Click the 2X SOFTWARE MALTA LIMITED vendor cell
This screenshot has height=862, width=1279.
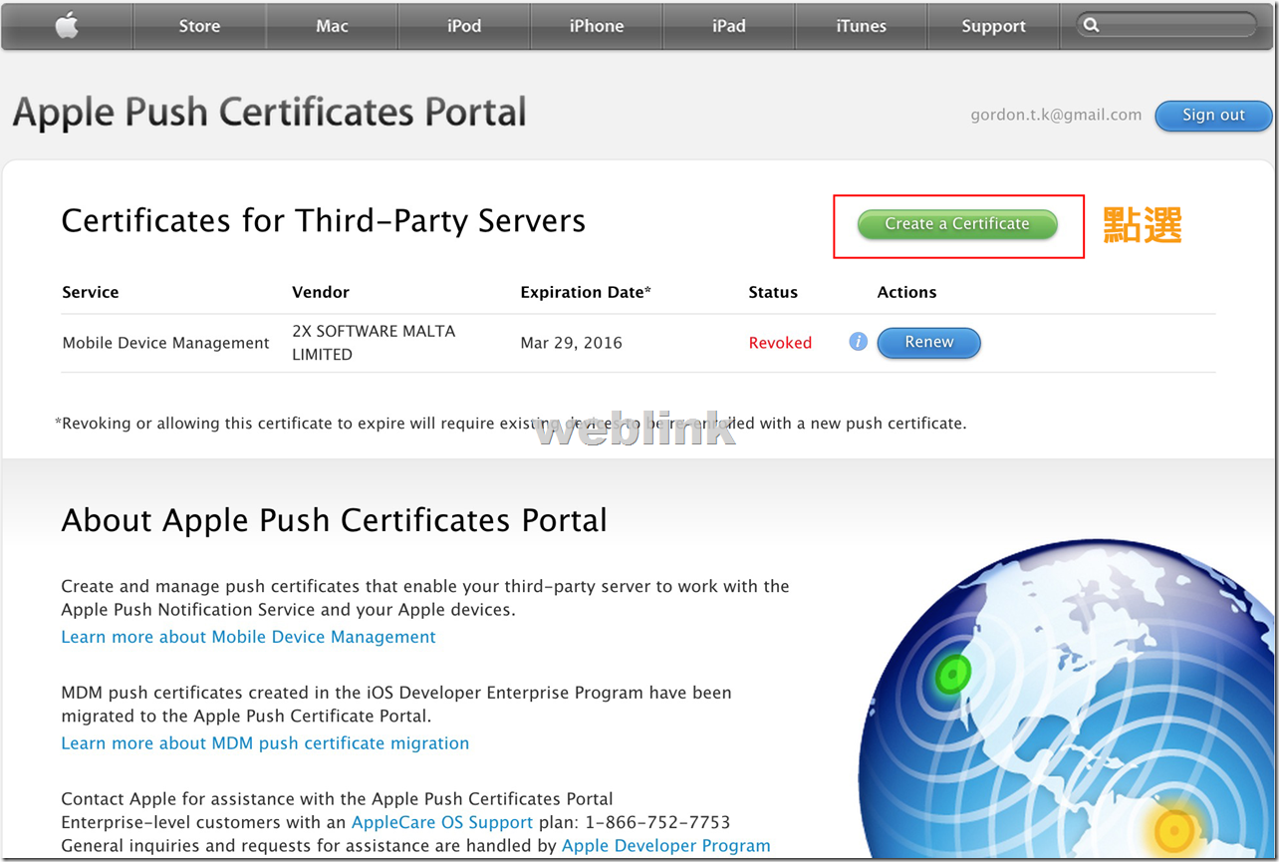374,343
